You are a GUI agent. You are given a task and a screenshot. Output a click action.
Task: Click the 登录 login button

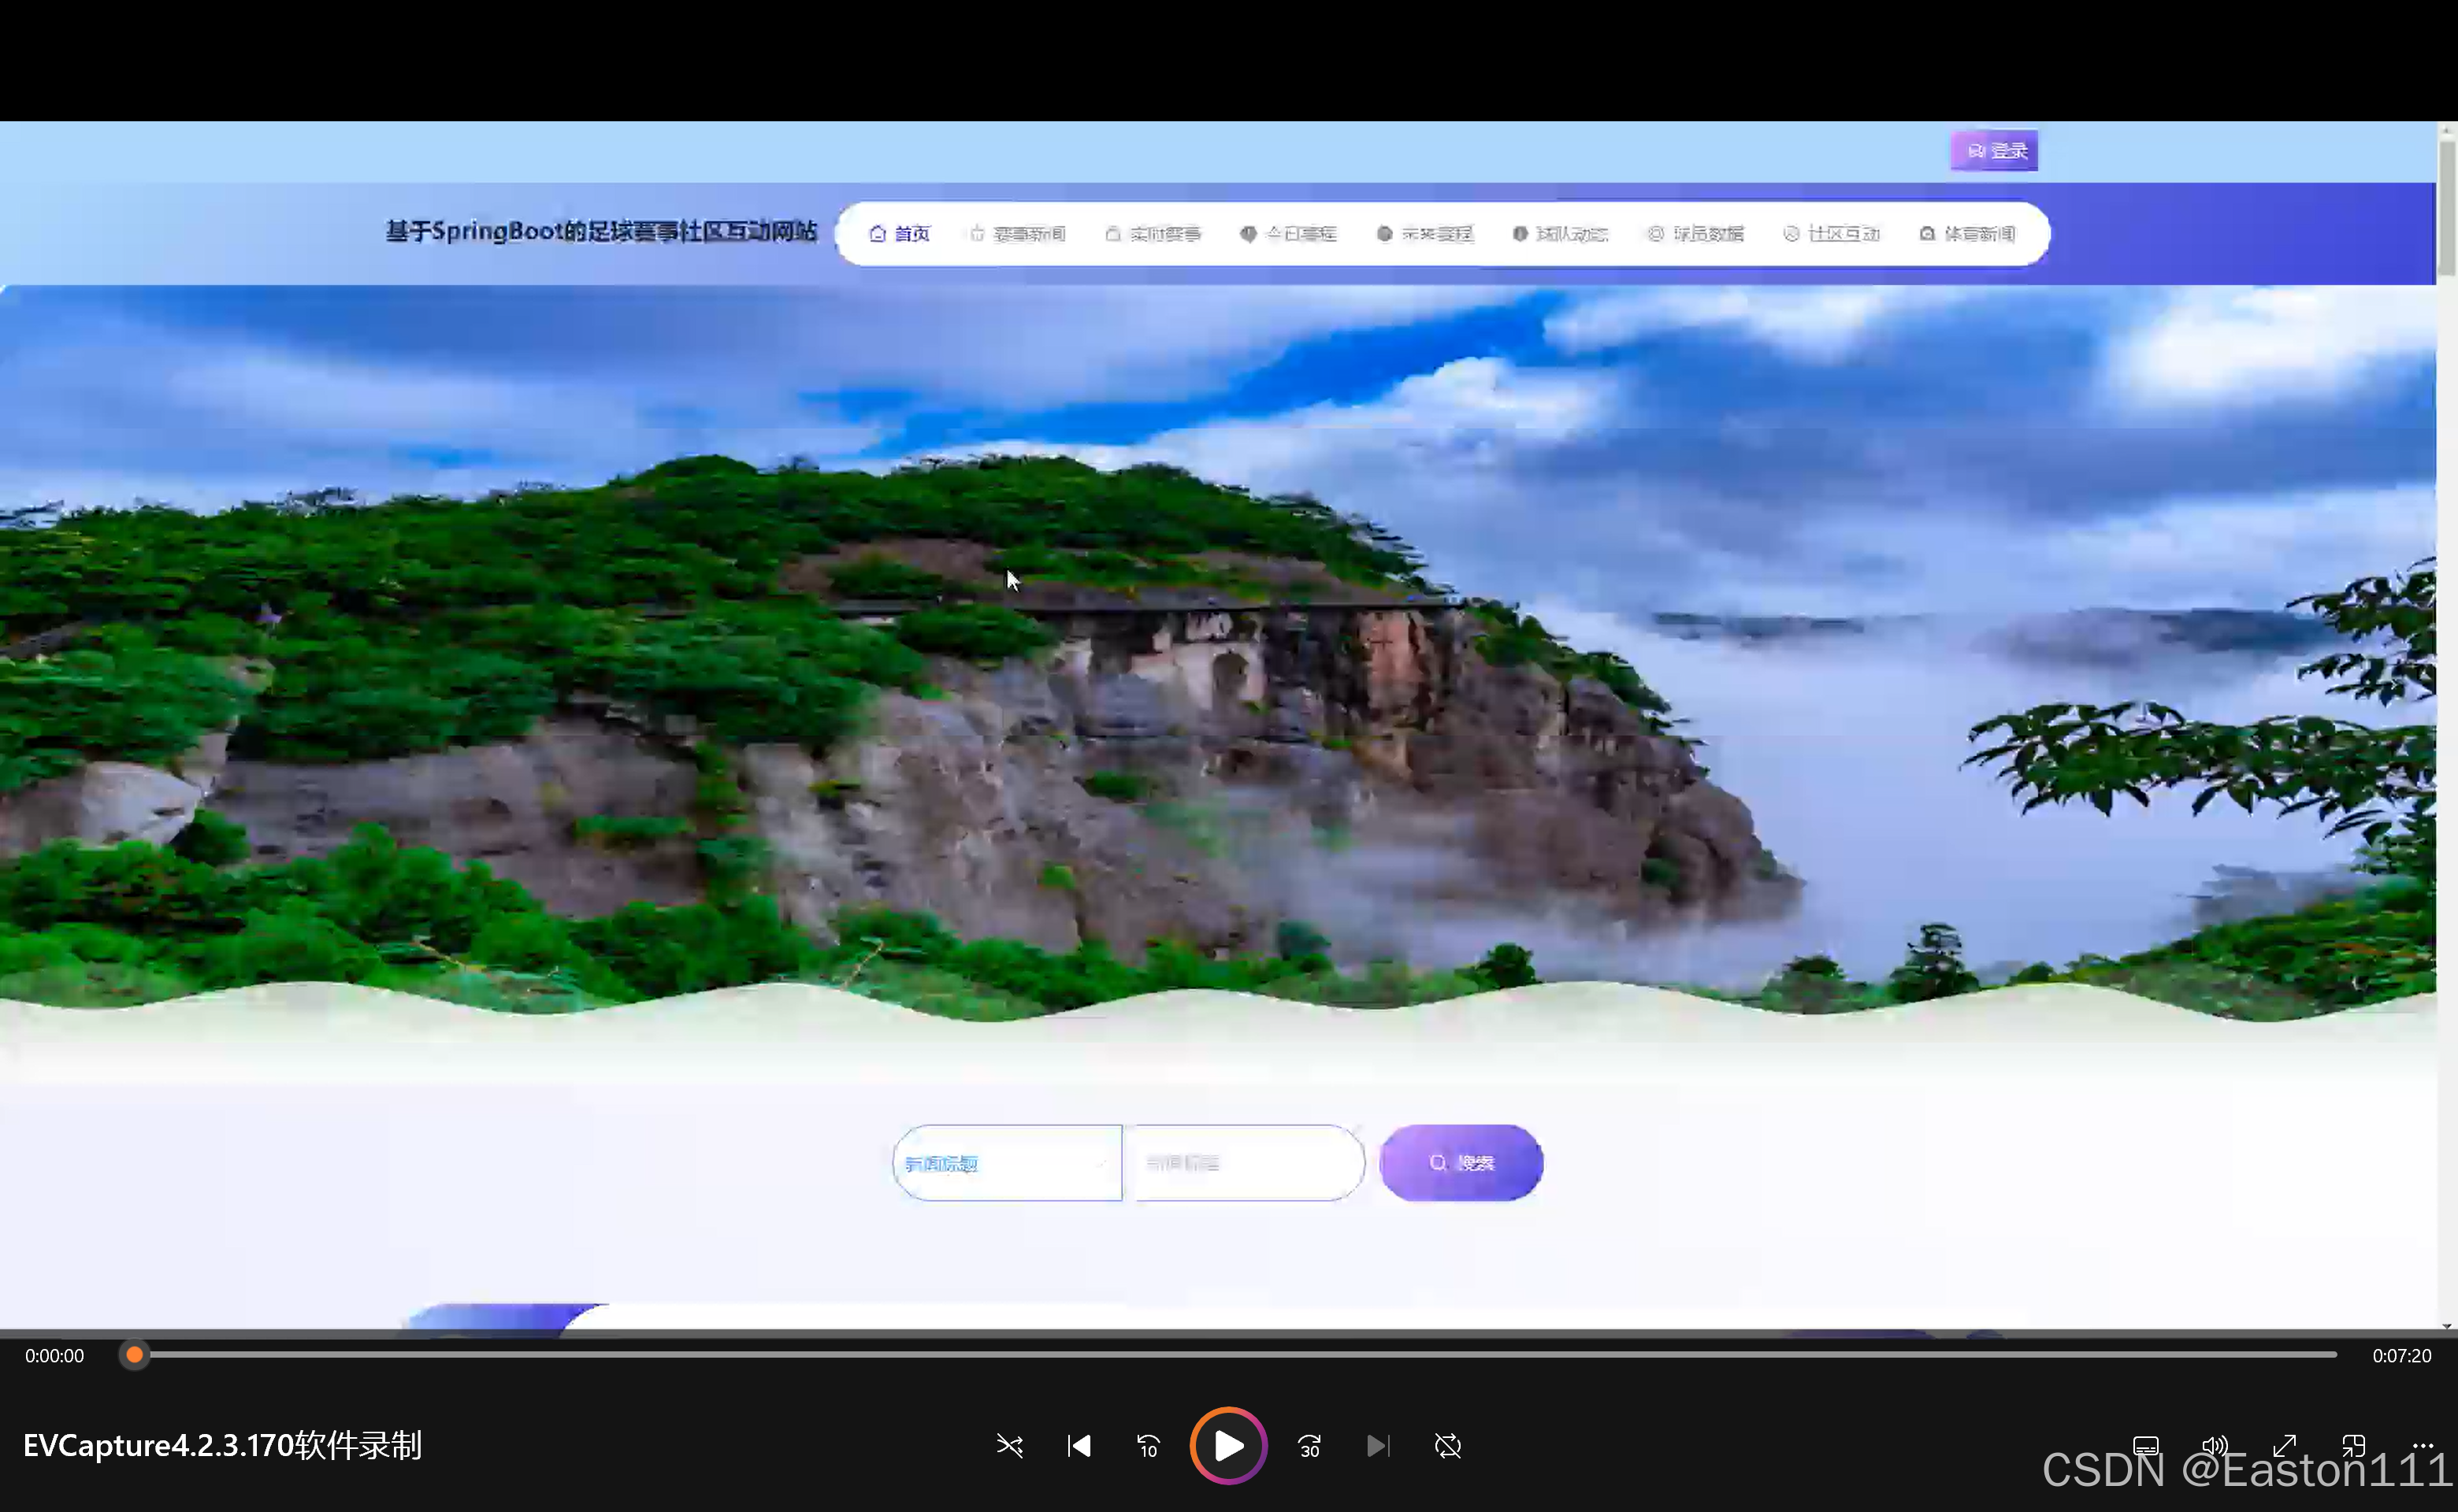tap(1994, 151)
